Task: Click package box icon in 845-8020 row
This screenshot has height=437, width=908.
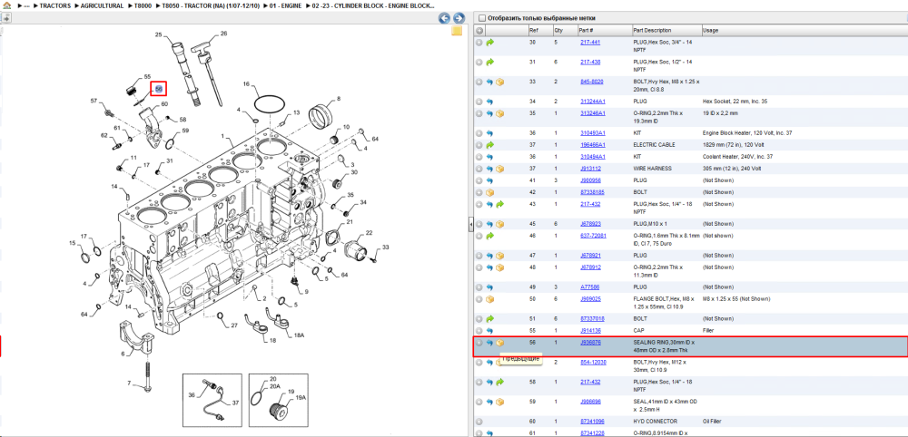Action: click(x=499, y=82)
